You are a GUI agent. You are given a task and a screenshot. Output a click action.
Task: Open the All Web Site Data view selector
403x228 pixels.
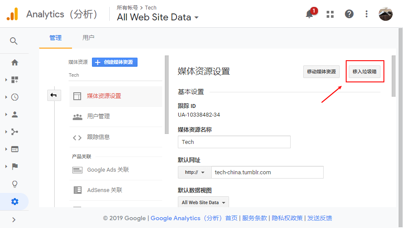pos(157,17)
